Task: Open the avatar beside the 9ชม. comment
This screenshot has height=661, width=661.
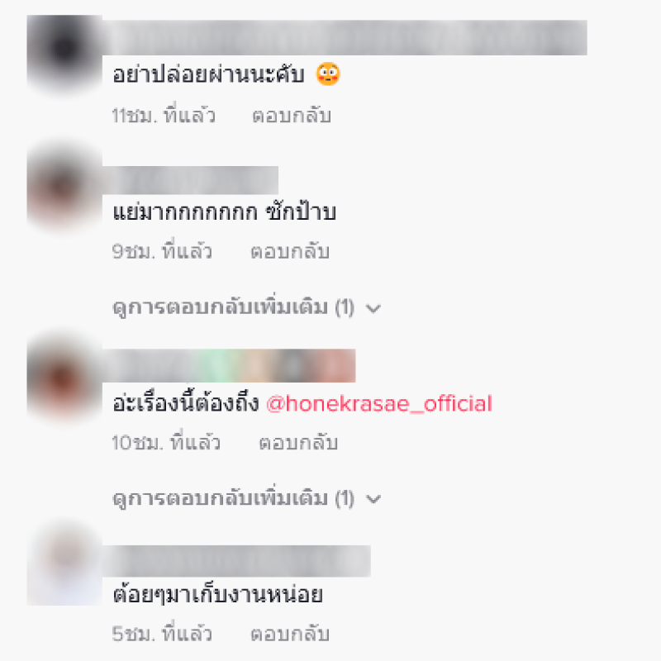Action: point(64,188)
